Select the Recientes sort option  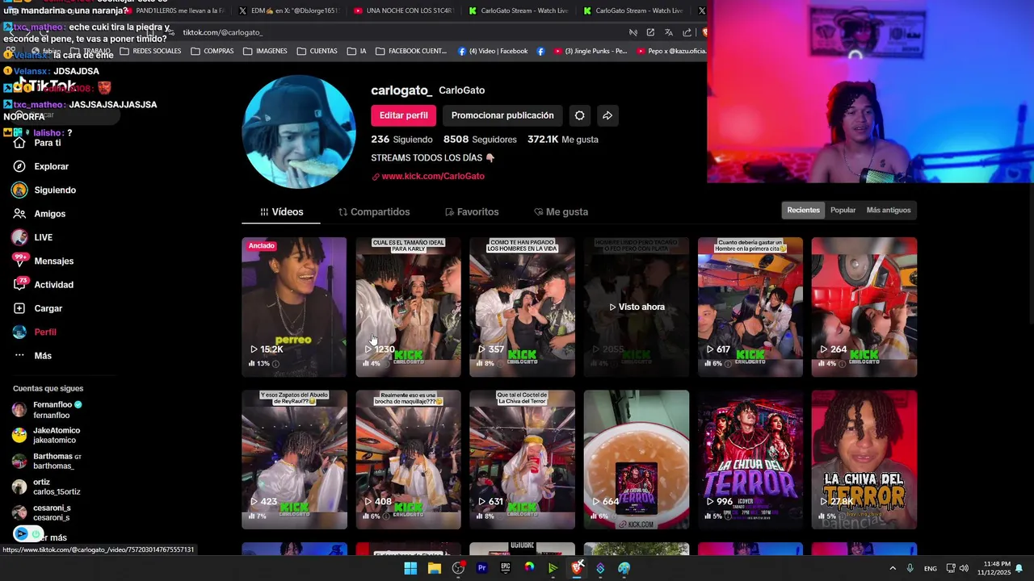[803, 210]
